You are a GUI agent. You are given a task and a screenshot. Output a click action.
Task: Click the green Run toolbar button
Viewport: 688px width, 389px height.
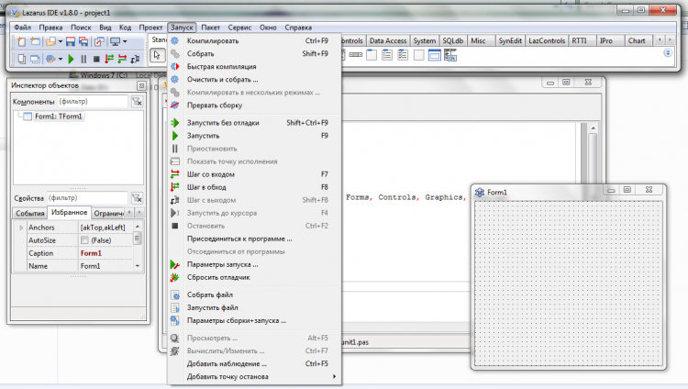coord(71,59)
